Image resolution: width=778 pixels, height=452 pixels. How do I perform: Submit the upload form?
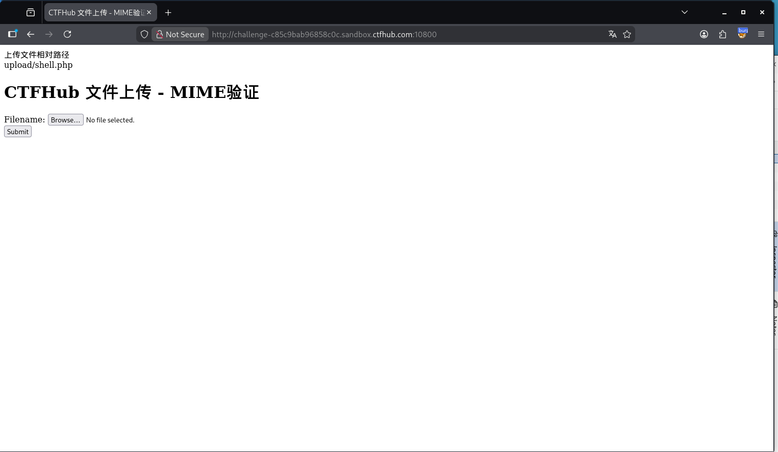point(18,132)
